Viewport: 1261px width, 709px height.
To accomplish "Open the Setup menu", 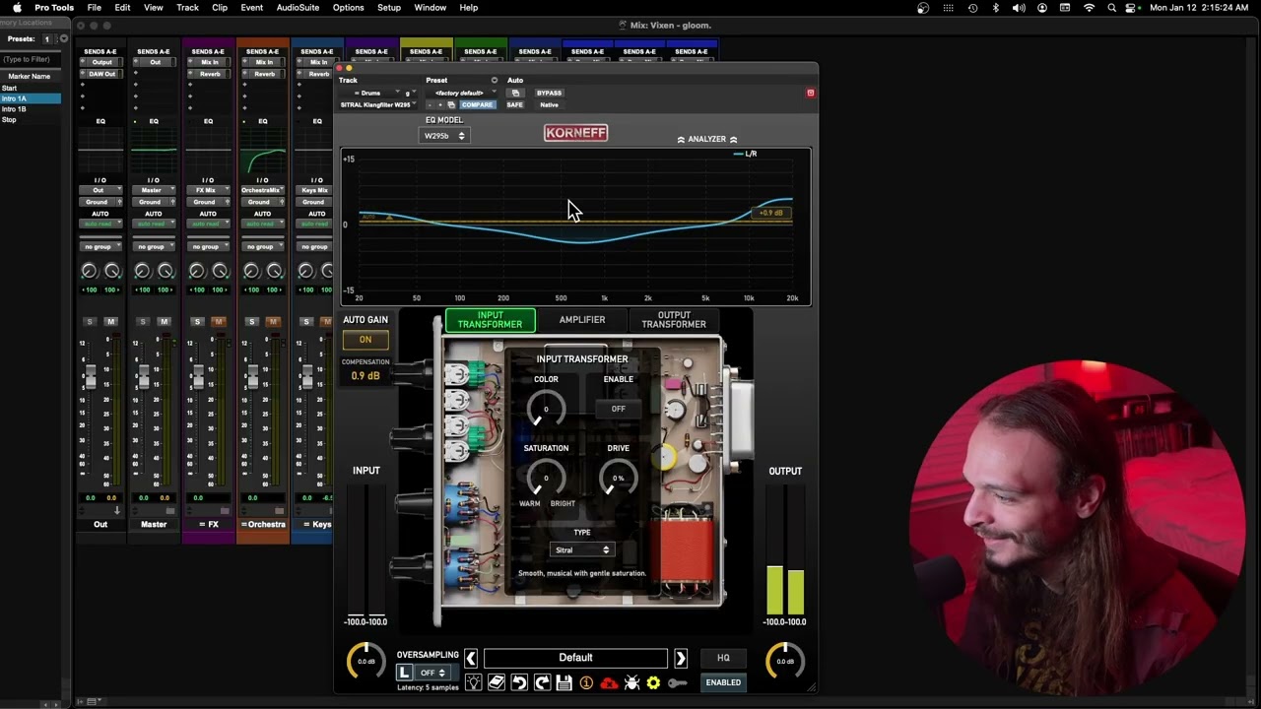I will [389, 8].
